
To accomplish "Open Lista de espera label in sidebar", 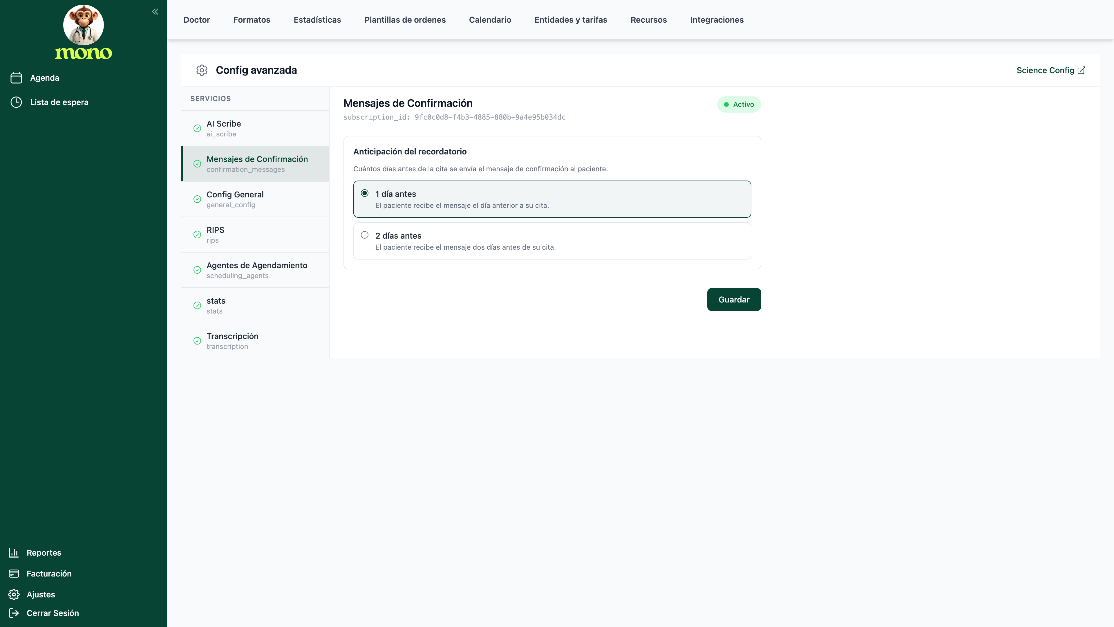I will coord(59,102).
